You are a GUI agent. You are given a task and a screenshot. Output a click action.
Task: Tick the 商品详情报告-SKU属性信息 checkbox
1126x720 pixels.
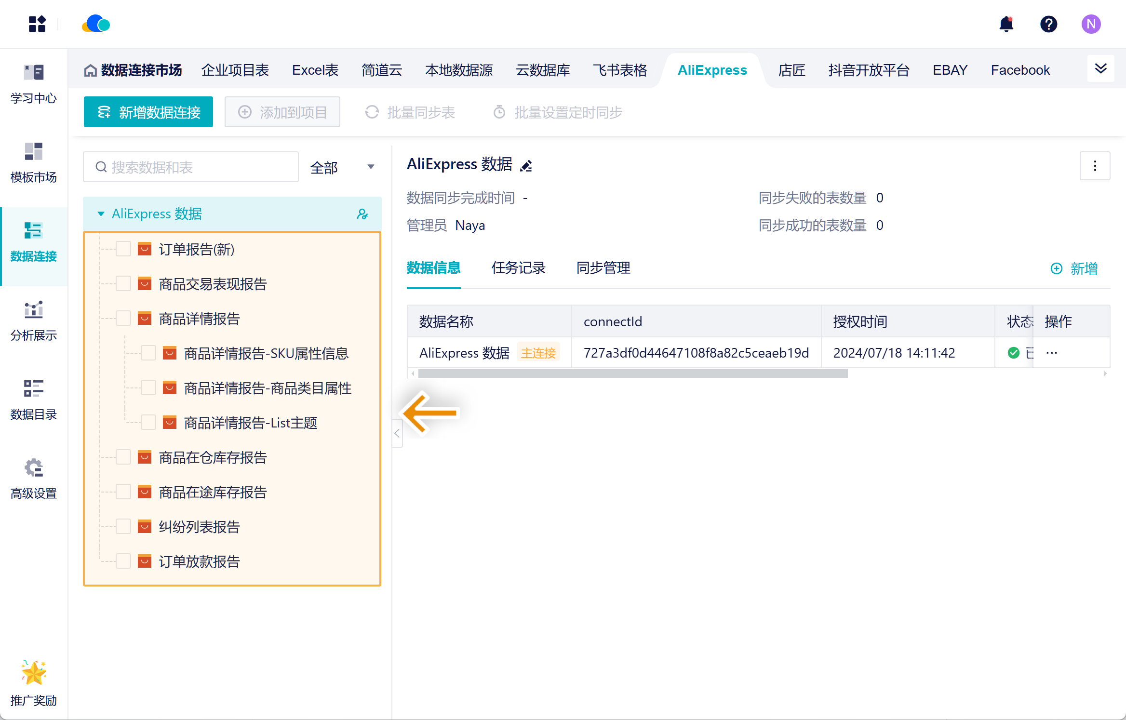pyautogui.click(x=148, y=353)
